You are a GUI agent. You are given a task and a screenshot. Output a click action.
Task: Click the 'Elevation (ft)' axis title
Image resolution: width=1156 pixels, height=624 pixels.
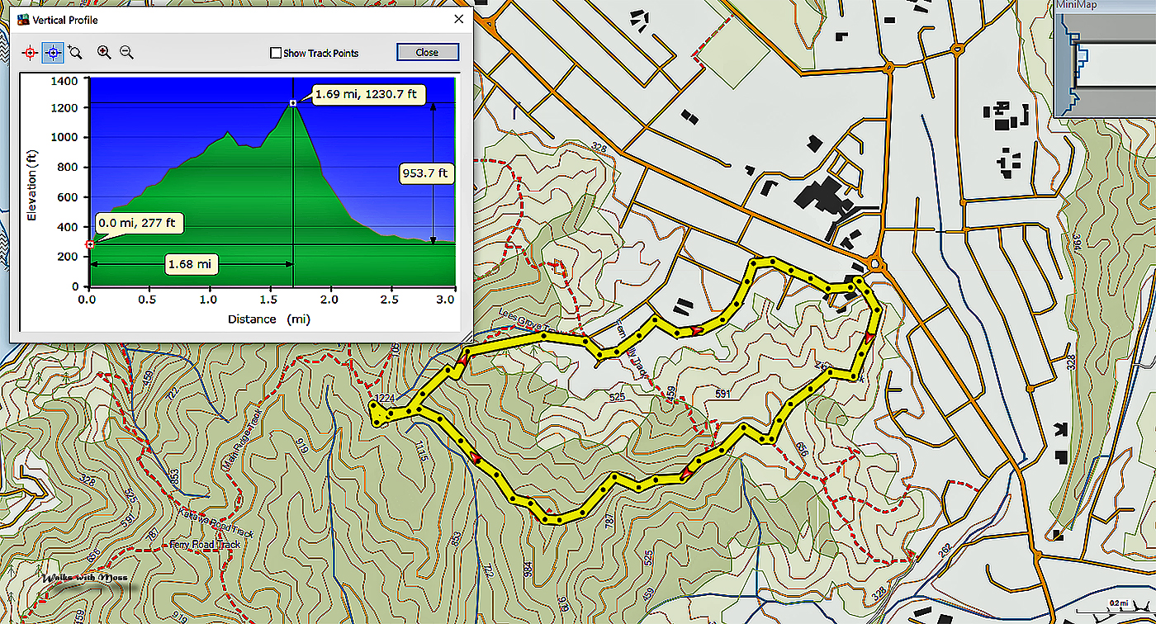coord(32,185)
